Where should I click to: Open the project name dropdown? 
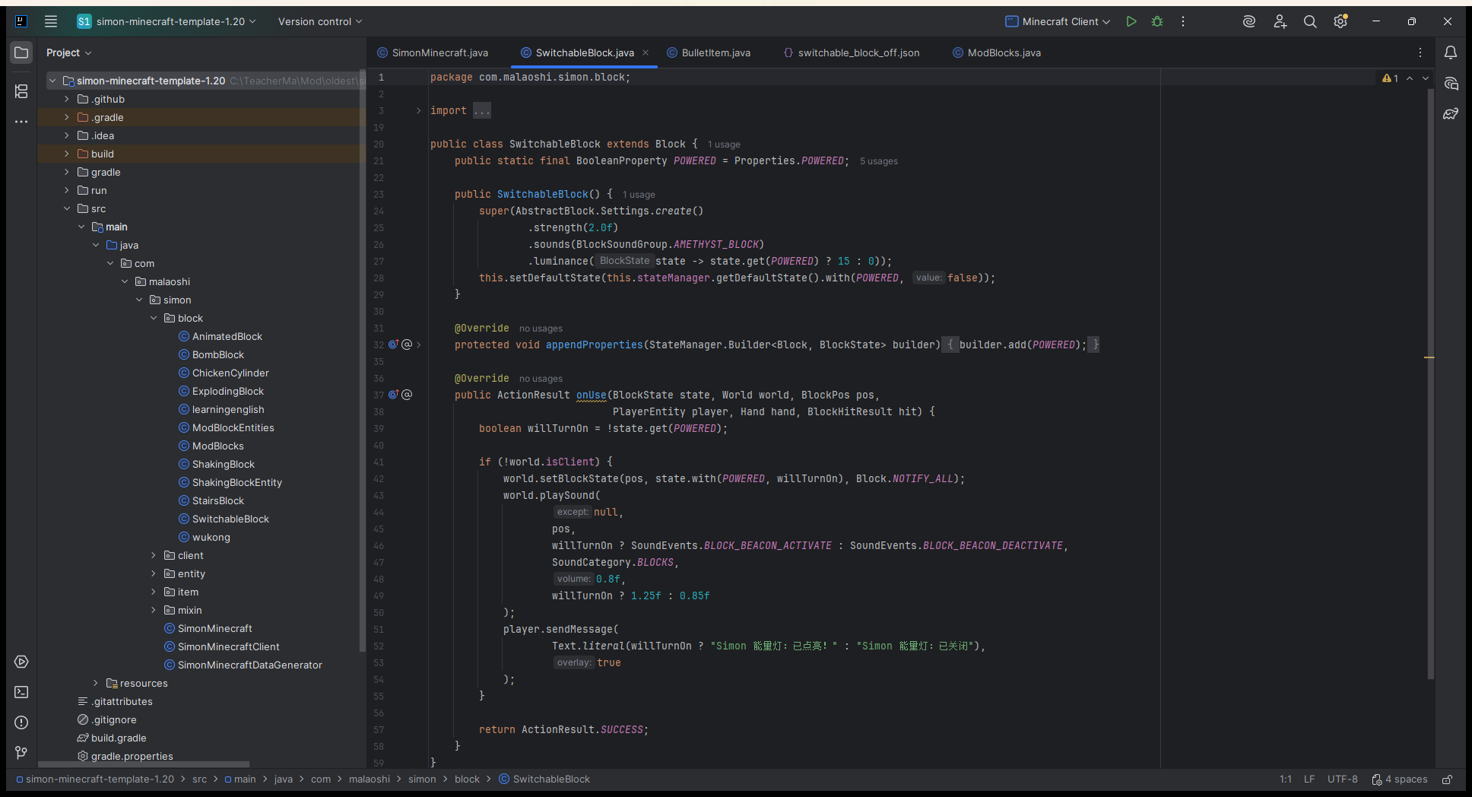tap(167, 21)
